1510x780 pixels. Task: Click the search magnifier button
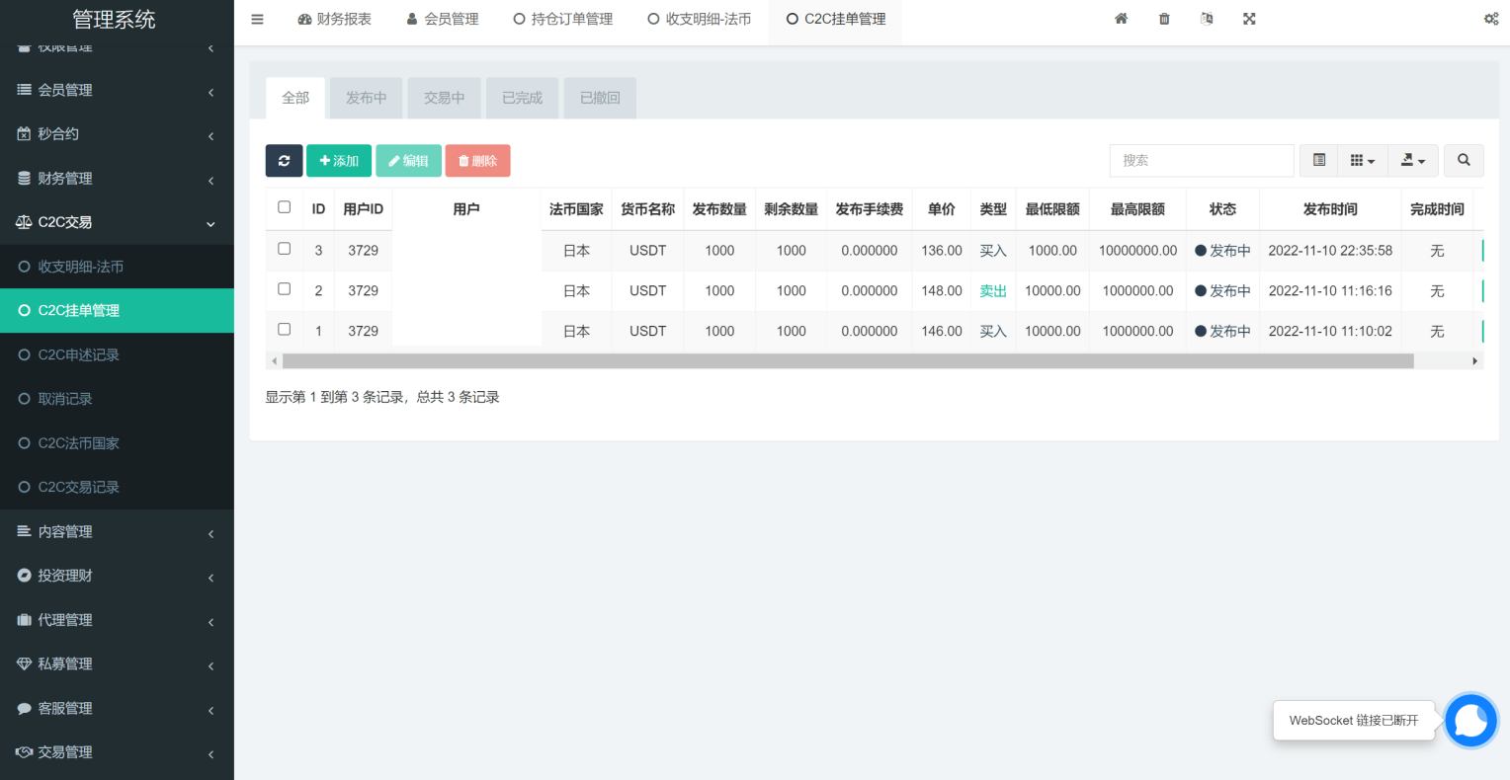click(1464, 160)
